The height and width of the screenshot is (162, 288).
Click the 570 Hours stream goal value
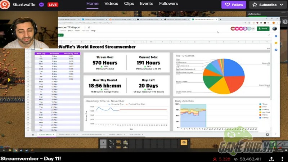[x=105, y=63]
